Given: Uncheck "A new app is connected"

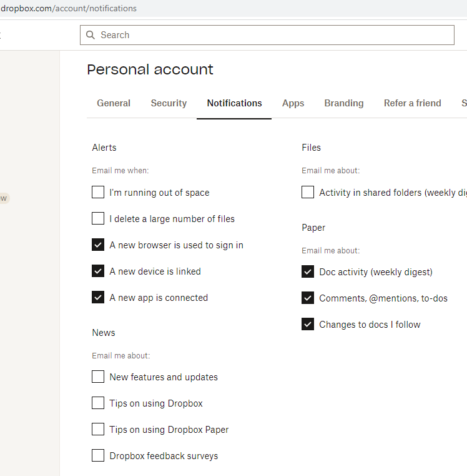Looking at the screenshot, I should (98, 297).
